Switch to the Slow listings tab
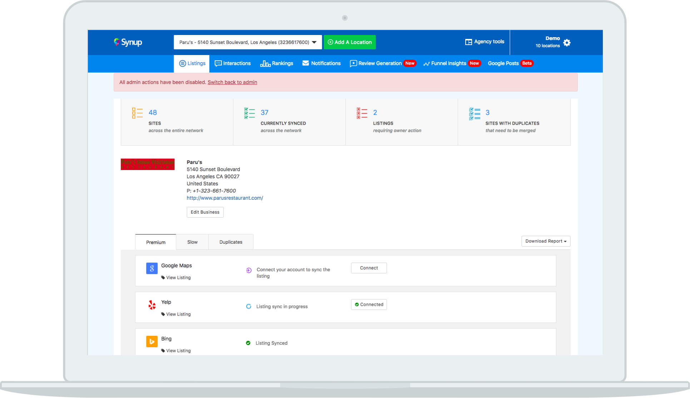This screenshot has width=690, height=398. pos(192,242)
